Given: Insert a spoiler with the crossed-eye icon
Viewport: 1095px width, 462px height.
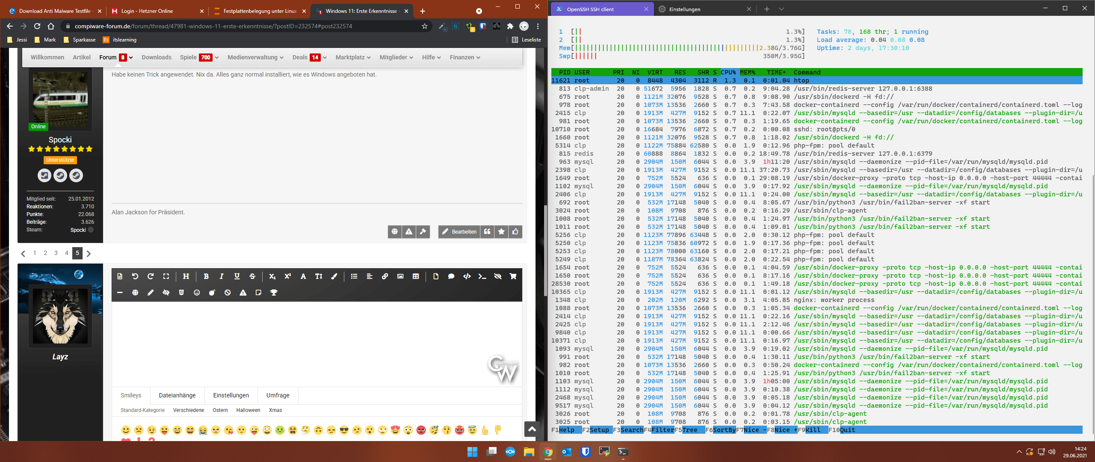Looking at the screenshot, I should [x=497, y=276].
